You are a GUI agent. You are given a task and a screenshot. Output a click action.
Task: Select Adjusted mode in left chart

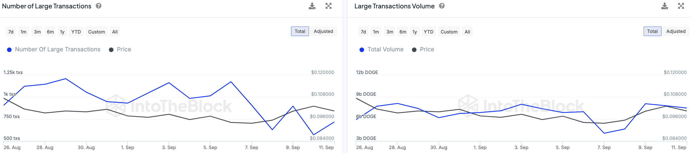[x=323, y=32]
